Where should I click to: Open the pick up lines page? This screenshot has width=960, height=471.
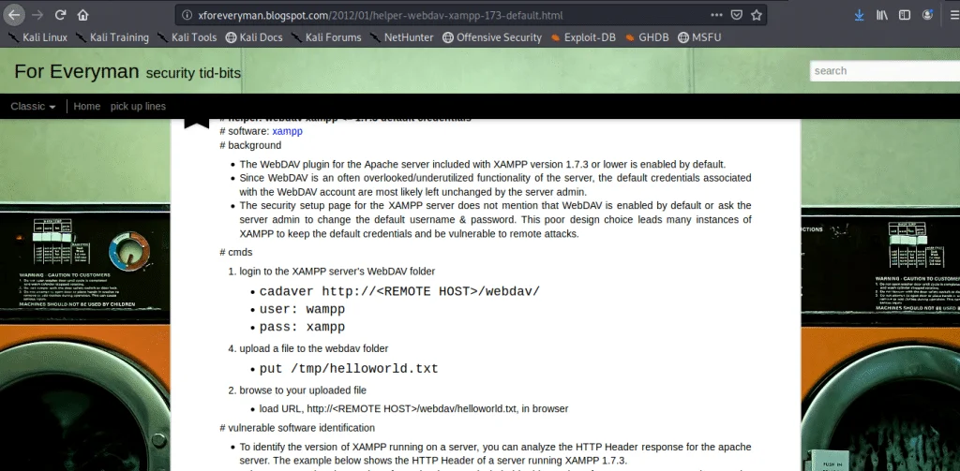pos(138,107)
